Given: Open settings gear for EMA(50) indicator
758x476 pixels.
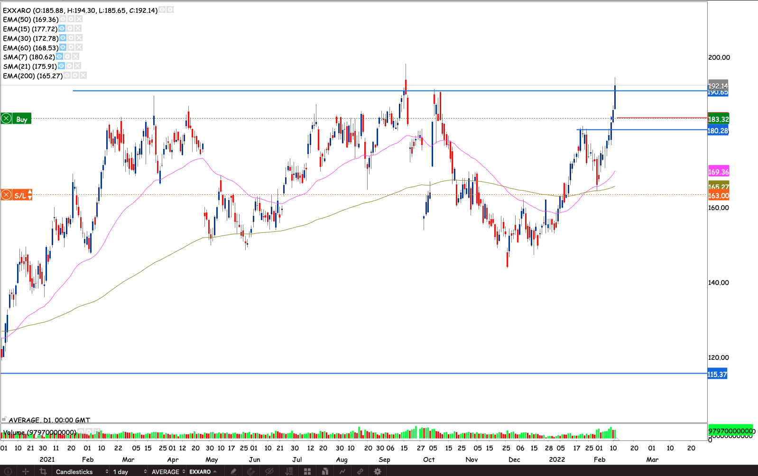Looking at the screenshot, I should [x=71, y=19].
